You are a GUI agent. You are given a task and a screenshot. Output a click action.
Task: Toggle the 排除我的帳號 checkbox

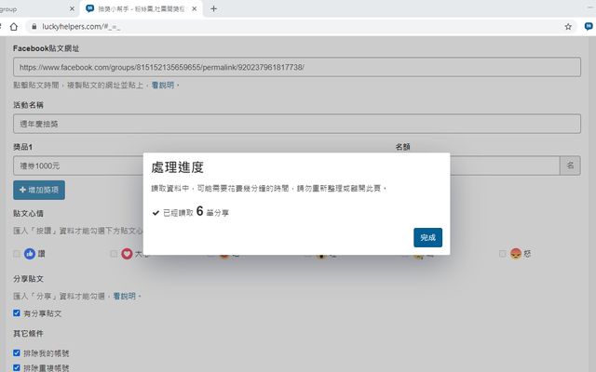tap(17, 353)
